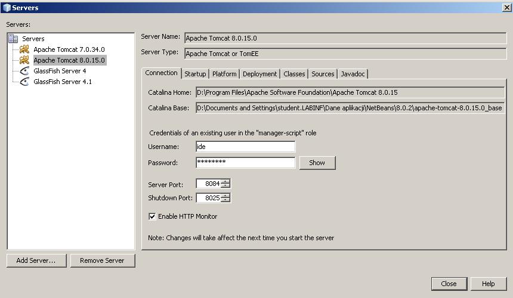
Task: Open the Javadoc tab
Action: click(x=353, y=74)
